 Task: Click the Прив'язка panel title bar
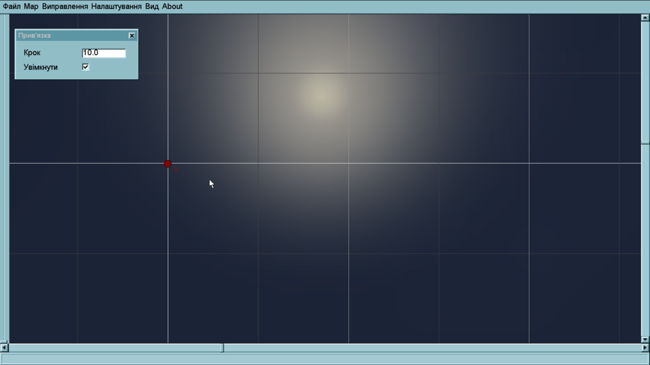tap(76, 36)
